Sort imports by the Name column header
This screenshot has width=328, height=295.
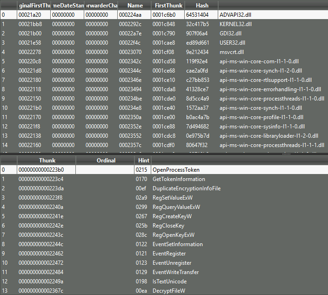tap(134, 5)
